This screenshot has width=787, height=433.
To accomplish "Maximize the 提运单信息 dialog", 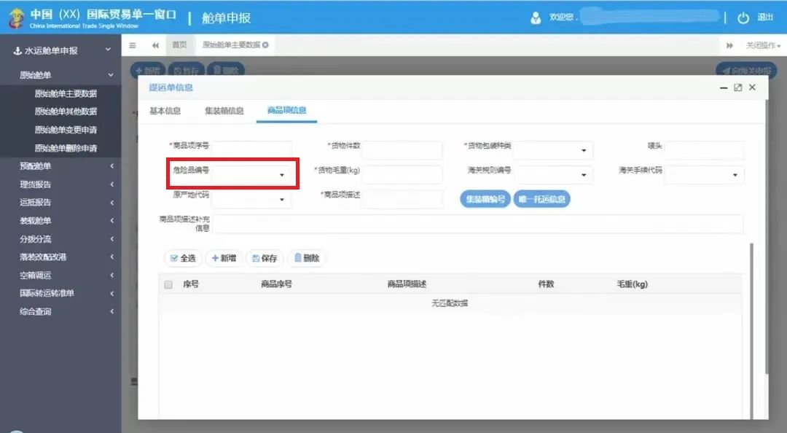I will point(737,87).
